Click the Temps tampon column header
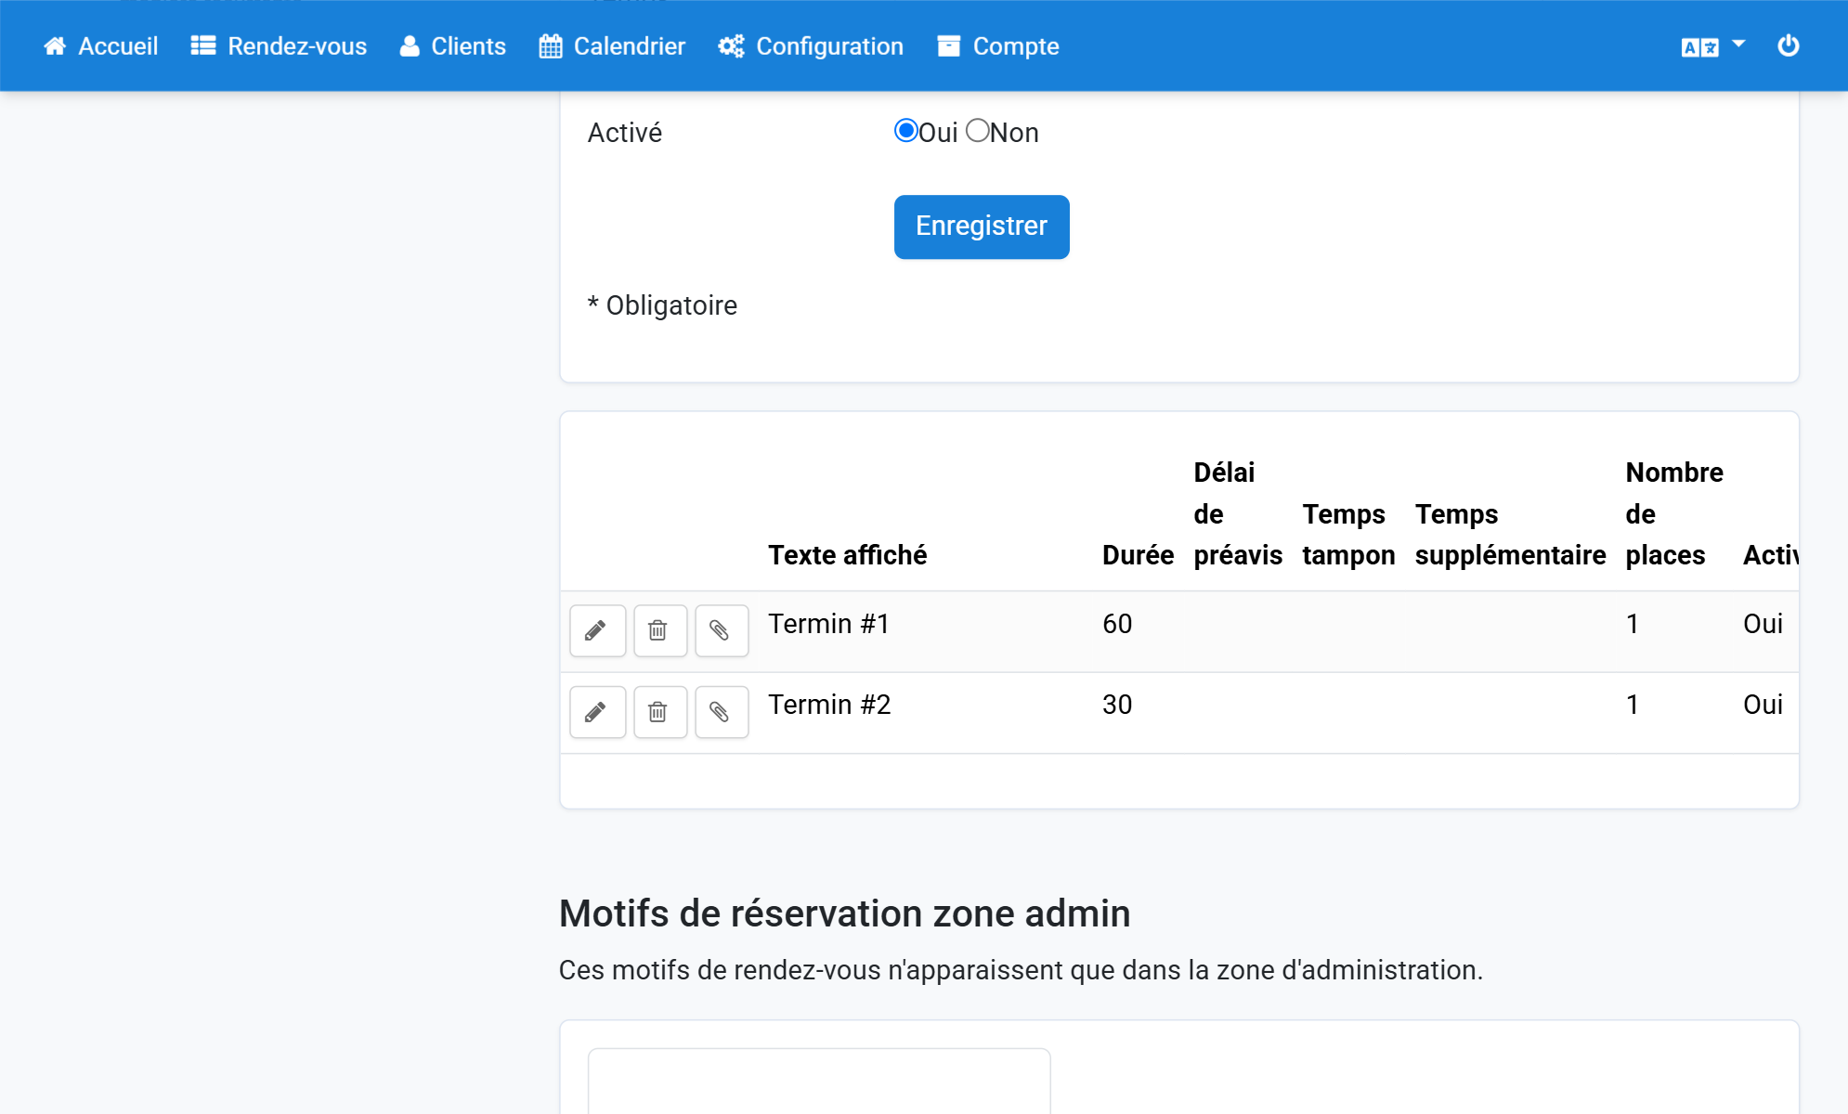 tap(1348, 535)
